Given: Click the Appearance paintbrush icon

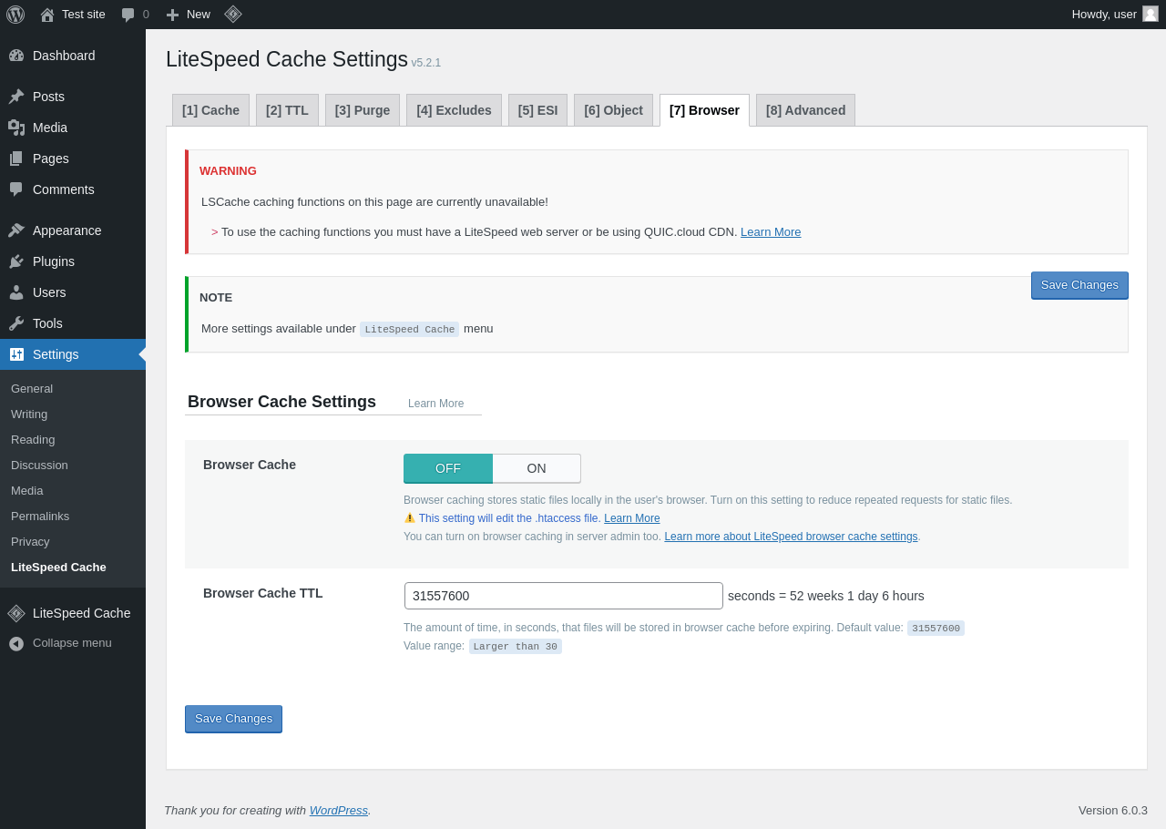Looking at the screenshot, I should coord(16,230).
